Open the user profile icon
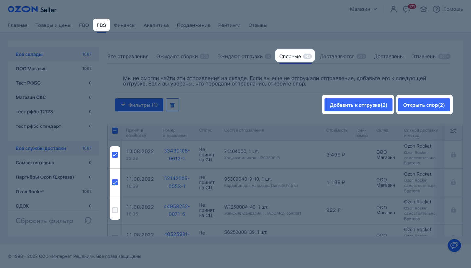471x268 pixels. (x=393, y=9)
